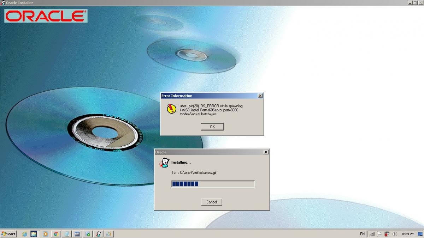The width and height of the screenshot is (424, 238).
Task: Open the File Explorer taskbar icon
Action: (34, 234)
